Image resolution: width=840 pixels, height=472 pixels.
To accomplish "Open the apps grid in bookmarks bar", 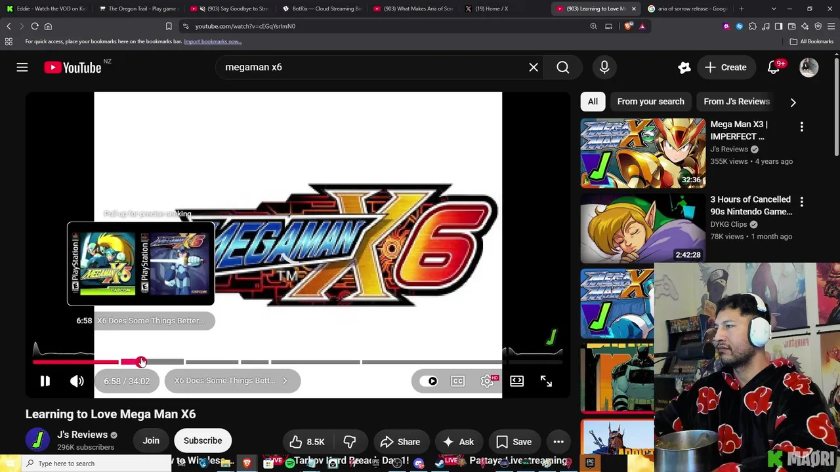I will (9, 41).
